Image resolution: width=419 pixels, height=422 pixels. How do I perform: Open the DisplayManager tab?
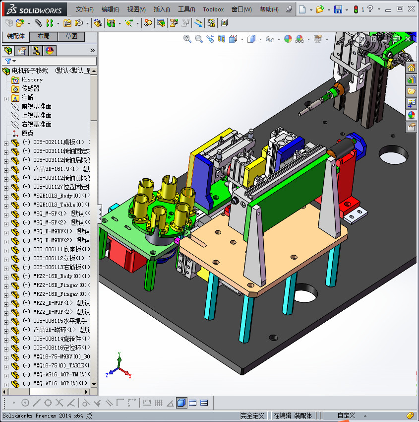pyautogui.click(x=50, y=50)
